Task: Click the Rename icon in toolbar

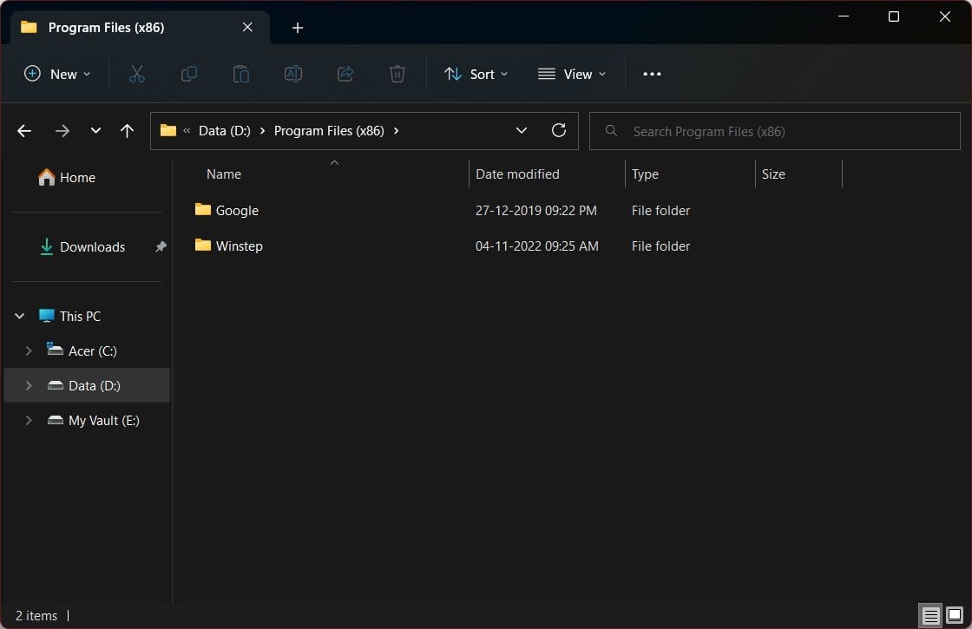Action: coord(293,75)
